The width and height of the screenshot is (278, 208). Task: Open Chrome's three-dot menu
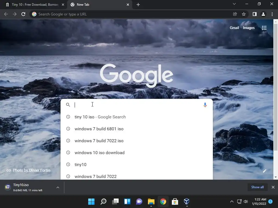[x=272, y=14]
